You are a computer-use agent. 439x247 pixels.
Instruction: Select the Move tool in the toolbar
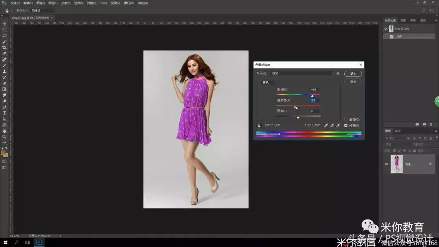pos(4,24)
